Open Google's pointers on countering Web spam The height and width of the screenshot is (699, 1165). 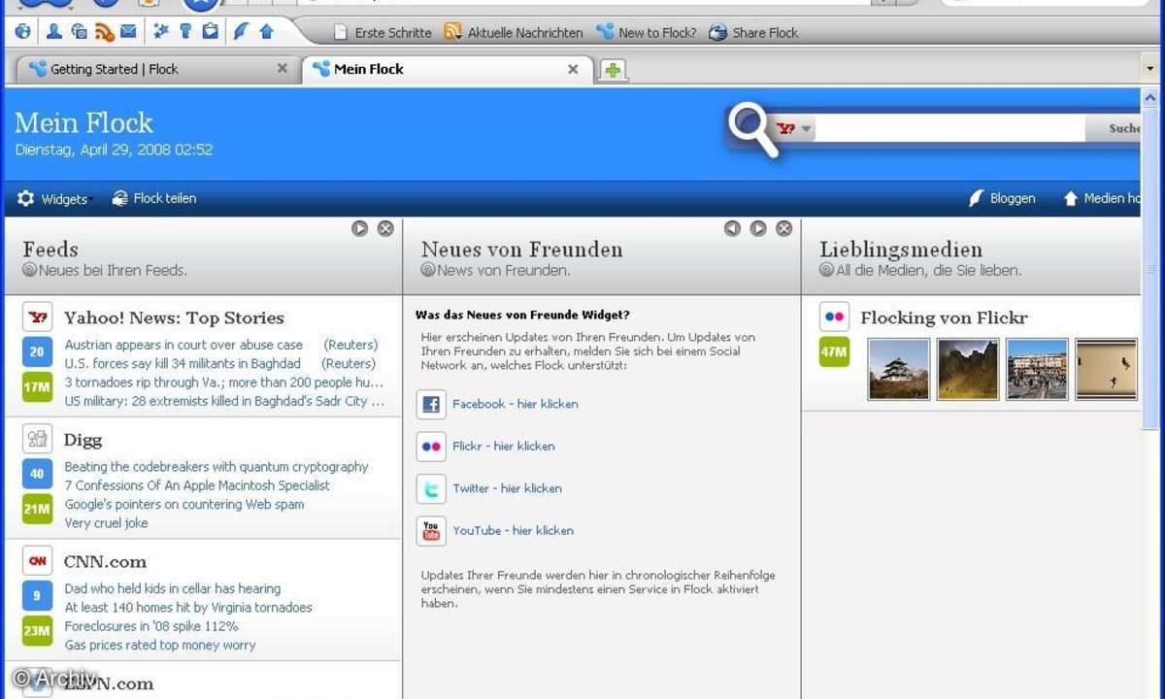pos(184,504)
